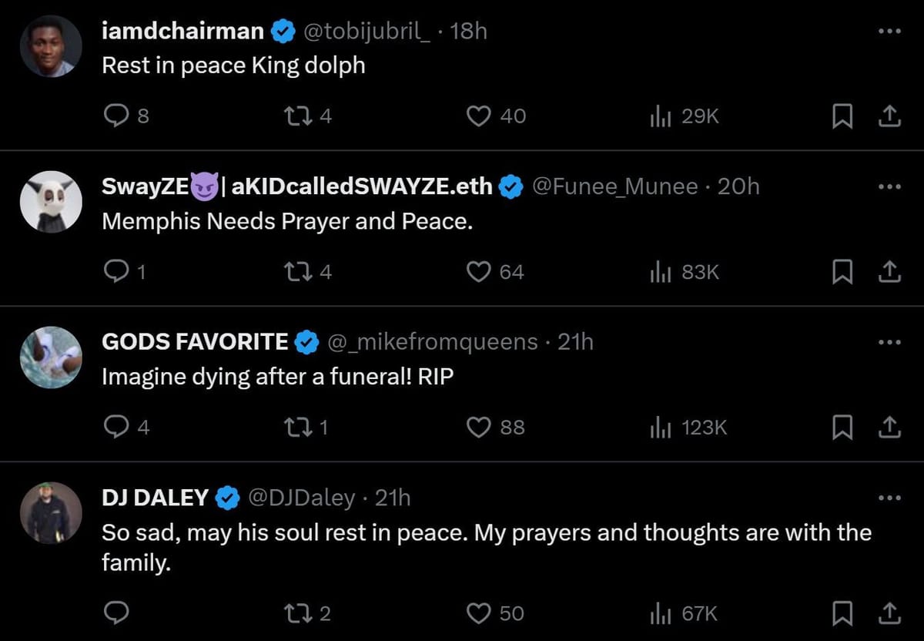Retweet SwayZE's Memphis prayer tweet
924x641 pixels.
296,271
